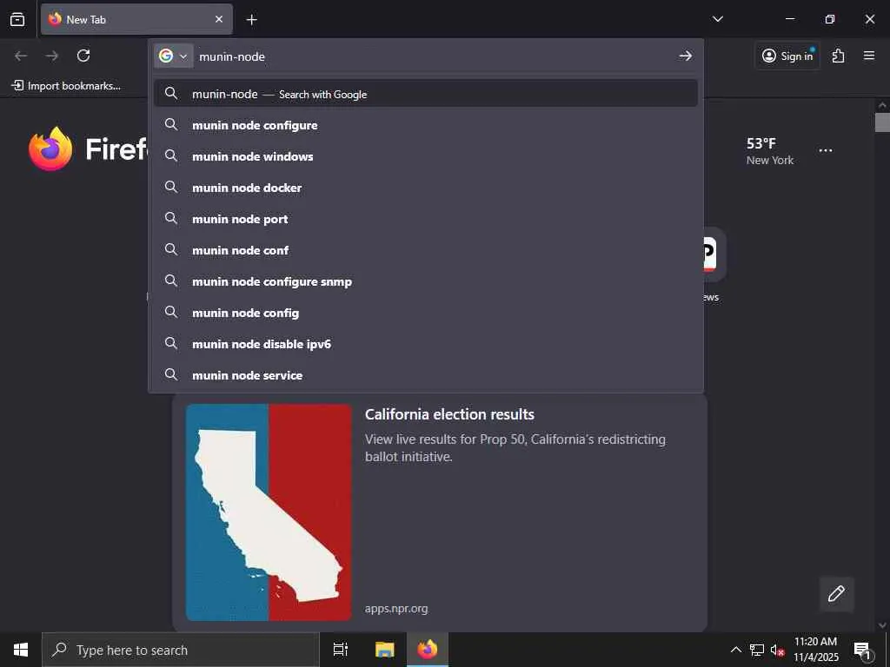The width and height of the screenshot is (890, 667).
Task: Open a new tab with plus button
Action: (251, 20)
